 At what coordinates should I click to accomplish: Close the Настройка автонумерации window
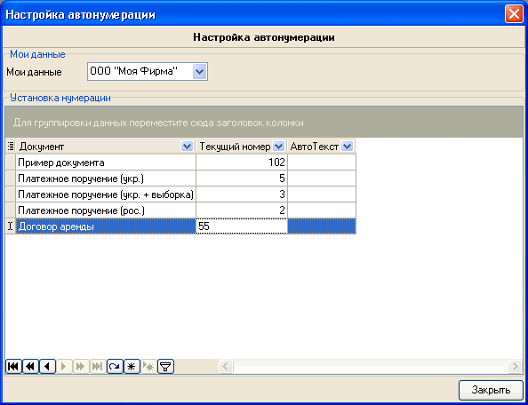[x=514, y=14]
